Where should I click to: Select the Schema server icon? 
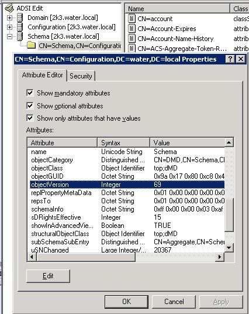click(20, 36)
